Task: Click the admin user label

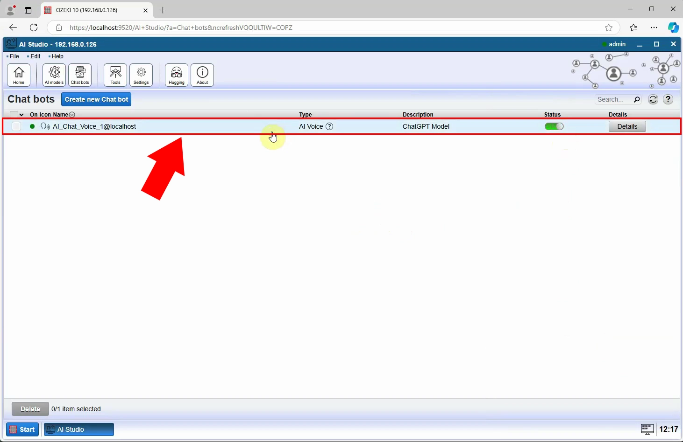Action: 617,44
